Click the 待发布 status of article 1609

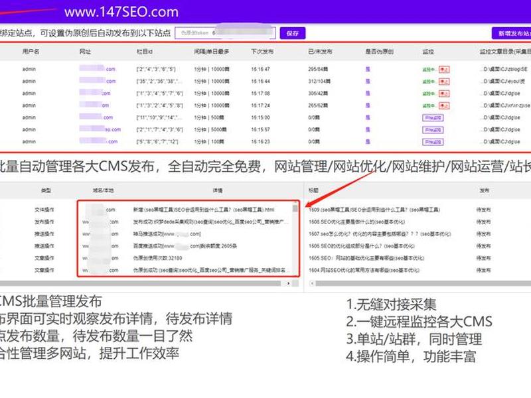483,210
